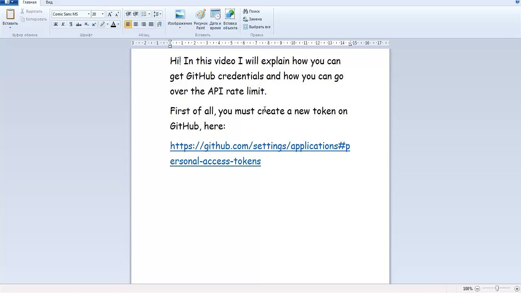This screenshot has height=293, width=521.
Task: Align text to the right
Action: [x=144, y=24]
